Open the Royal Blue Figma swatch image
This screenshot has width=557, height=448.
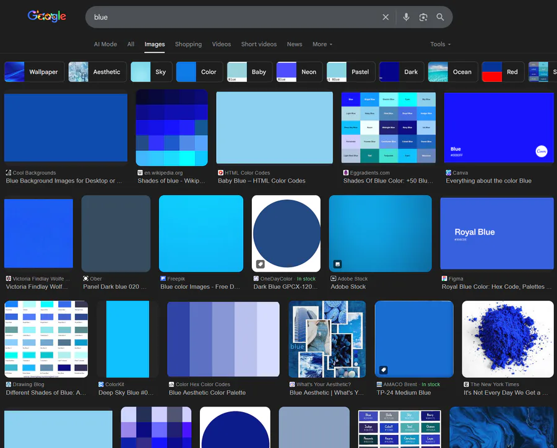(496, 233)
